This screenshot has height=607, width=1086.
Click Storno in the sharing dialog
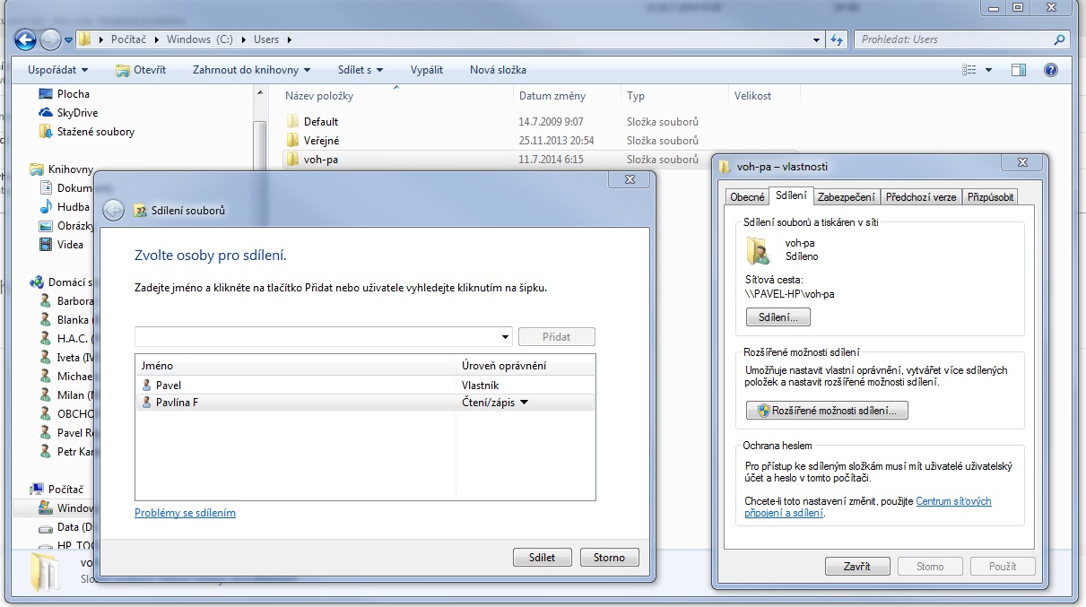[x=609, y=557]
